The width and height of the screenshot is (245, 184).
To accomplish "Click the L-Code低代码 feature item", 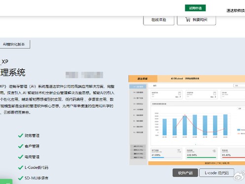I will pyautogui.click(x=33, y=168).
